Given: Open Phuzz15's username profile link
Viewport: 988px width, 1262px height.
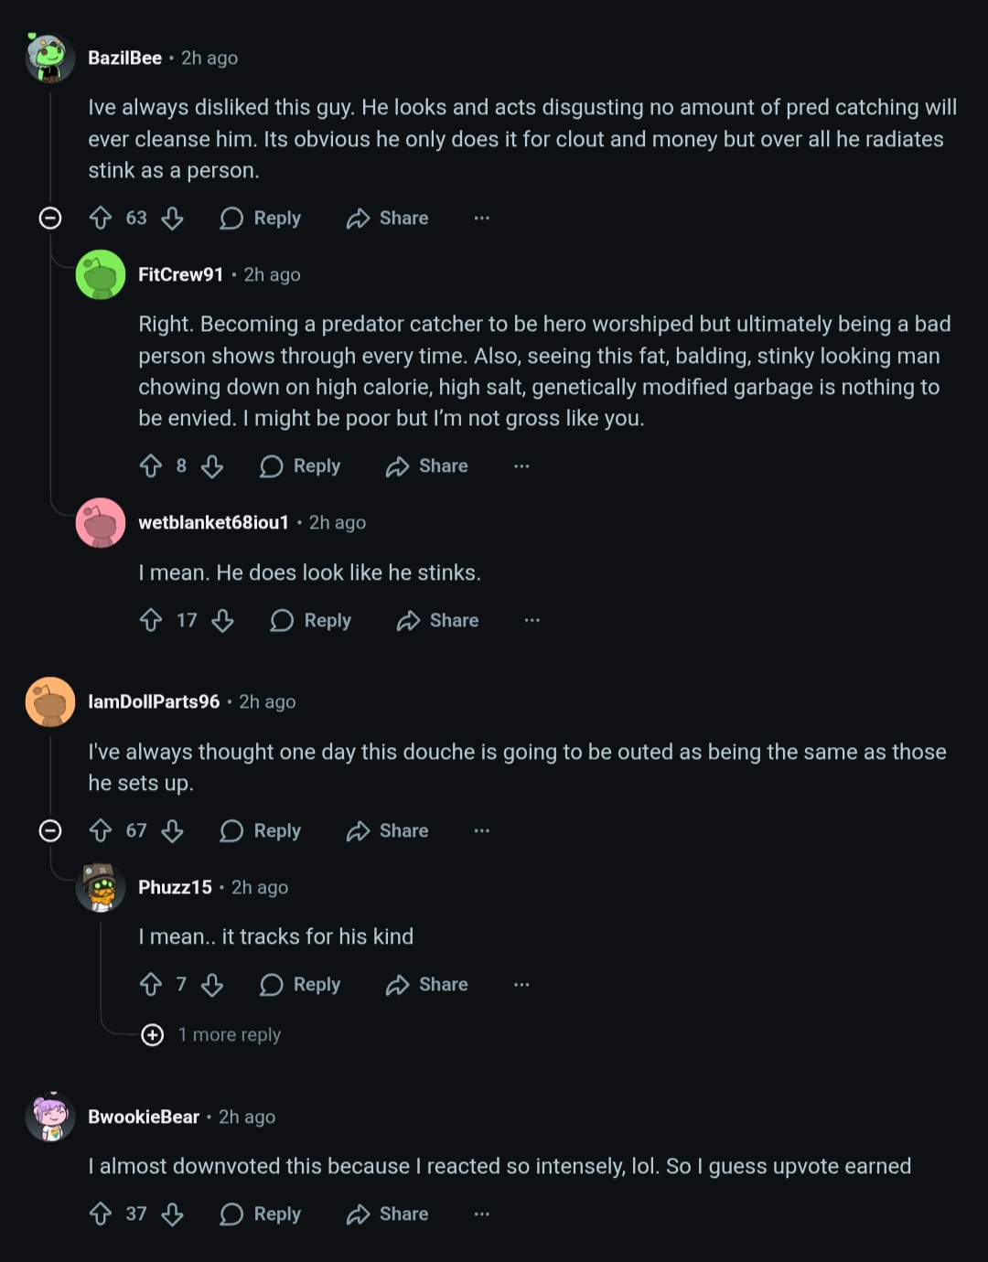Looking at the screenshot, I should click(x=175, y=887).
